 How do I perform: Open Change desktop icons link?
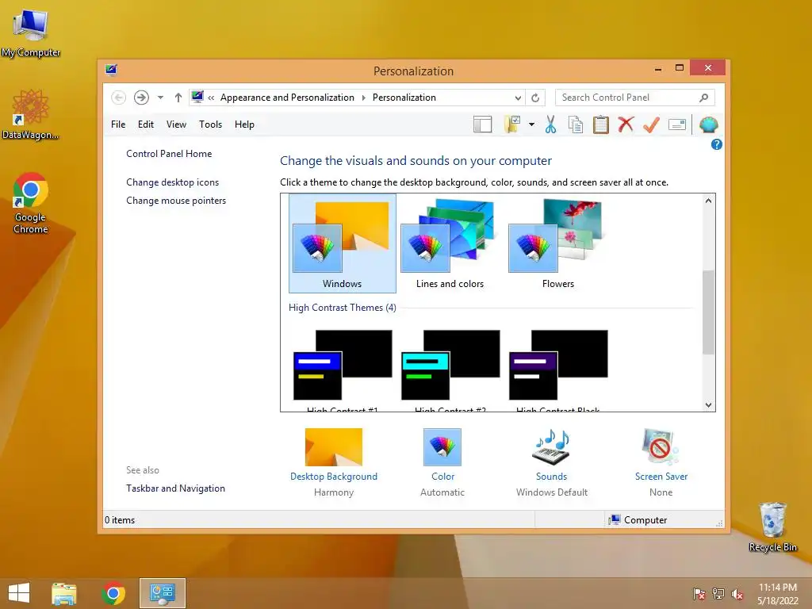coord(172,182)
